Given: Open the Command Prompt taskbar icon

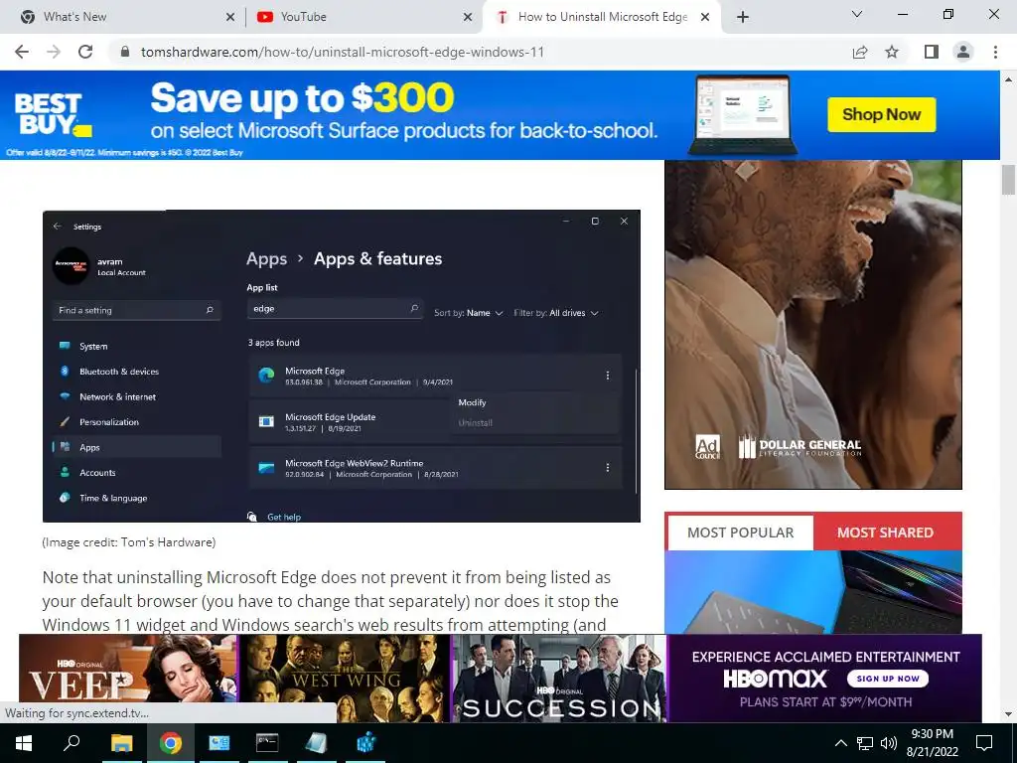Looking at the screenshot, I should (x=267, y=743).
